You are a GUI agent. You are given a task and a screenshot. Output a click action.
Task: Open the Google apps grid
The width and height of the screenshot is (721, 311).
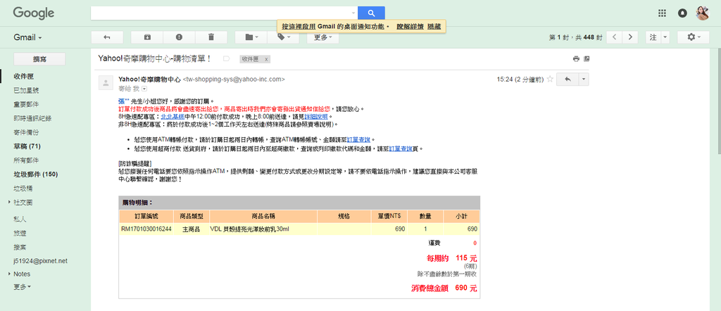662,13
